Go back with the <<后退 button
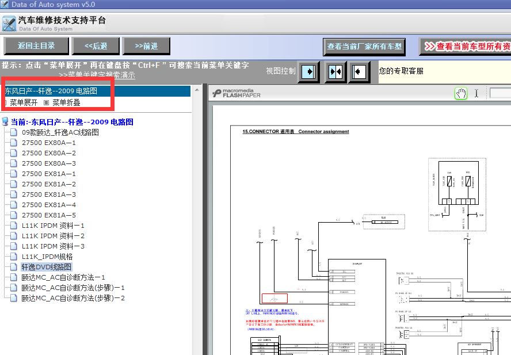 [96, 46]
